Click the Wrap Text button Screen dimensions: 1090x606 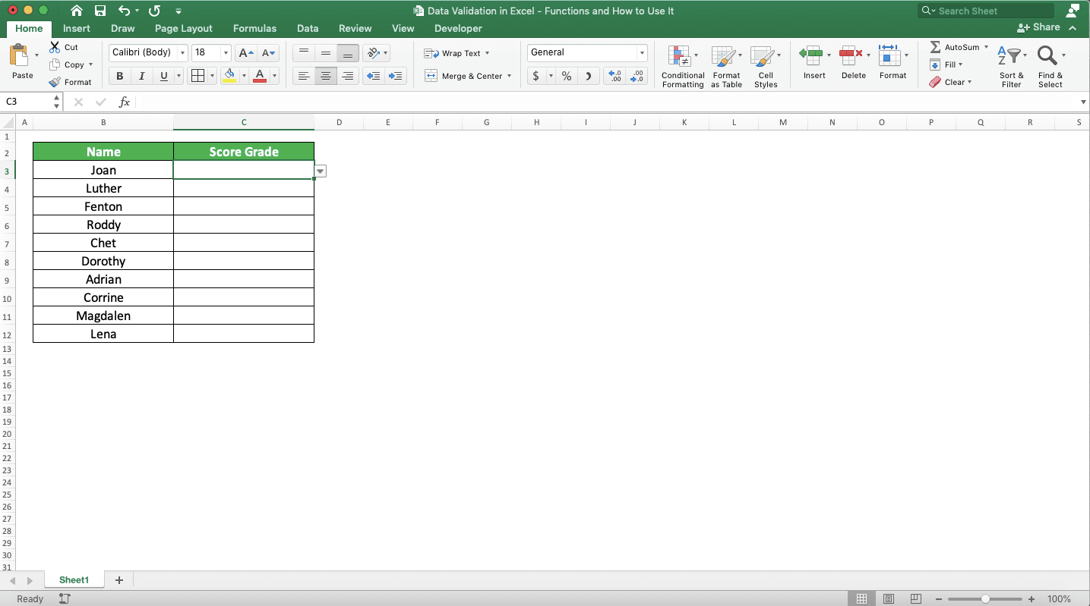457,53
